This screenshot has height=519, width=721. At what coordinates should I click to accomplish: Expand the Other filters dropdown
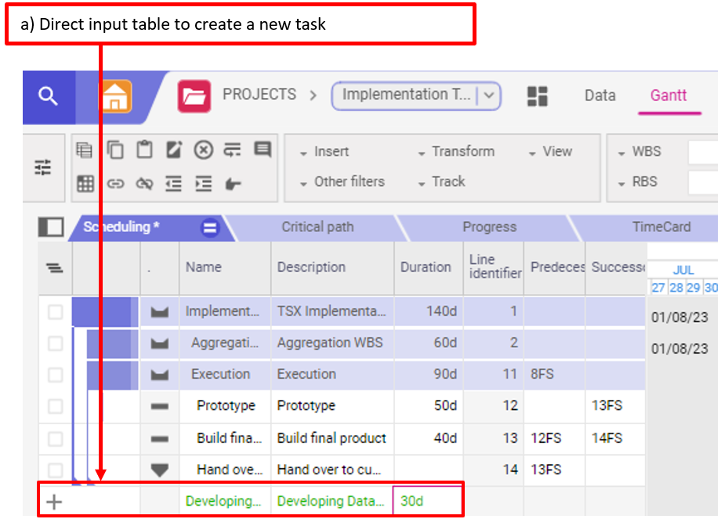pos(342,182)
